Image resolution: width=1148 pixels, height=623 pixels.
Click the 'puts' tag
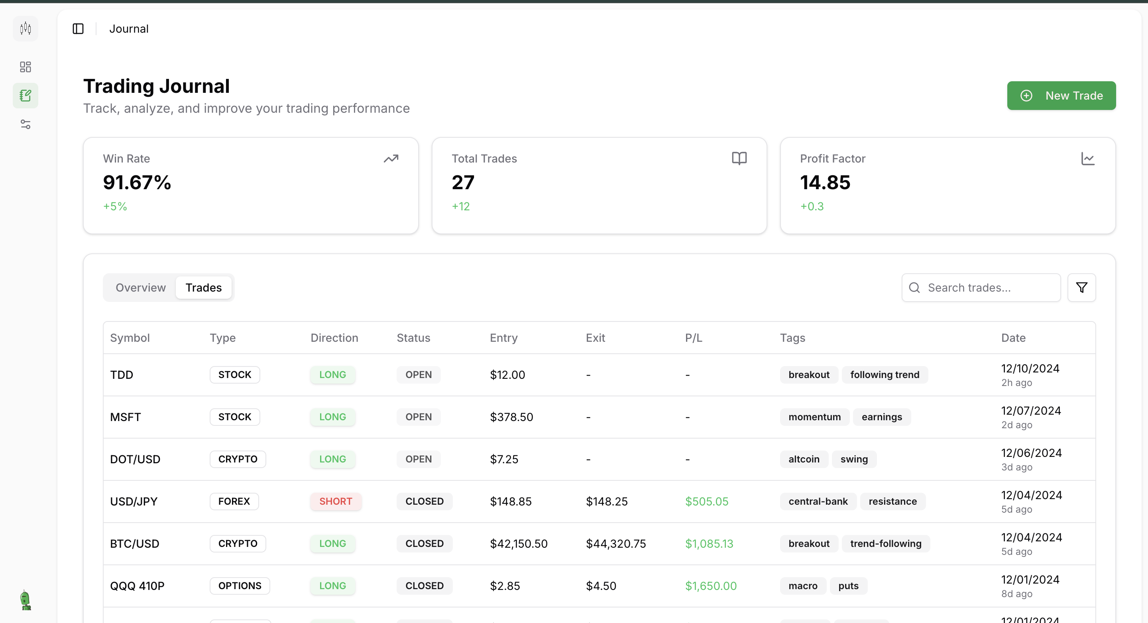tap(848, 586)
